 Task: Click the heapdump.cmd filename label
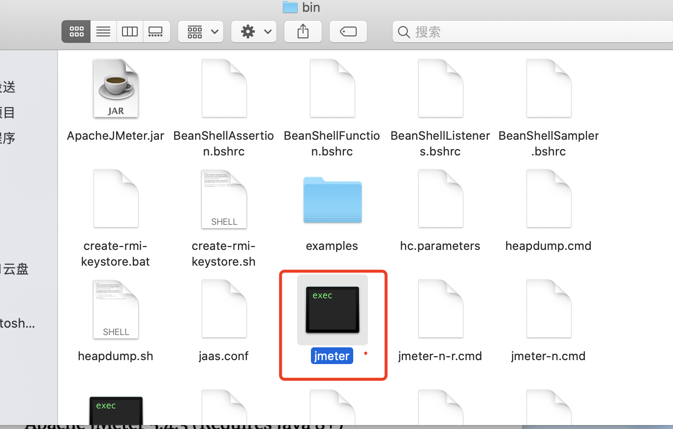pos(549,246)
